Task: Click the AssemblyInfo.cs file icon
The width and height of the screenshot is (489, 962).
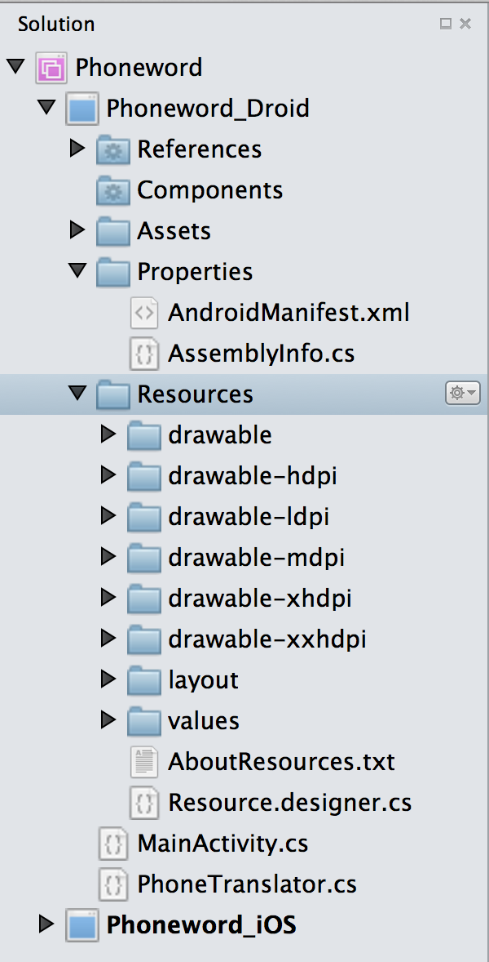Action: [x=144, y=354]
